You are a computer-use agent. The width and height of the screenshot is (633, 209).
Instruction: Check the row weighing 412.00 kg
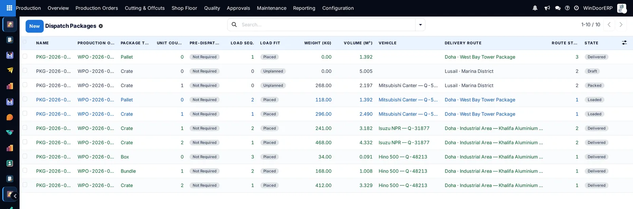point(25,185)
